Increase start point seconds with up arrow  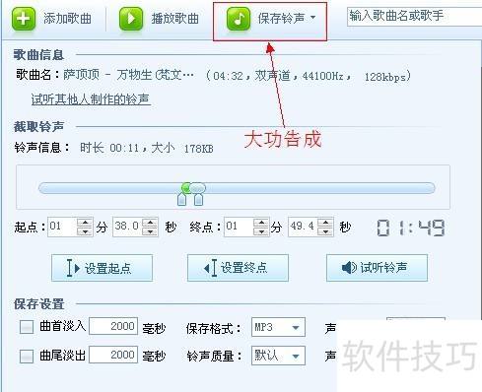(x=151, y=223)
